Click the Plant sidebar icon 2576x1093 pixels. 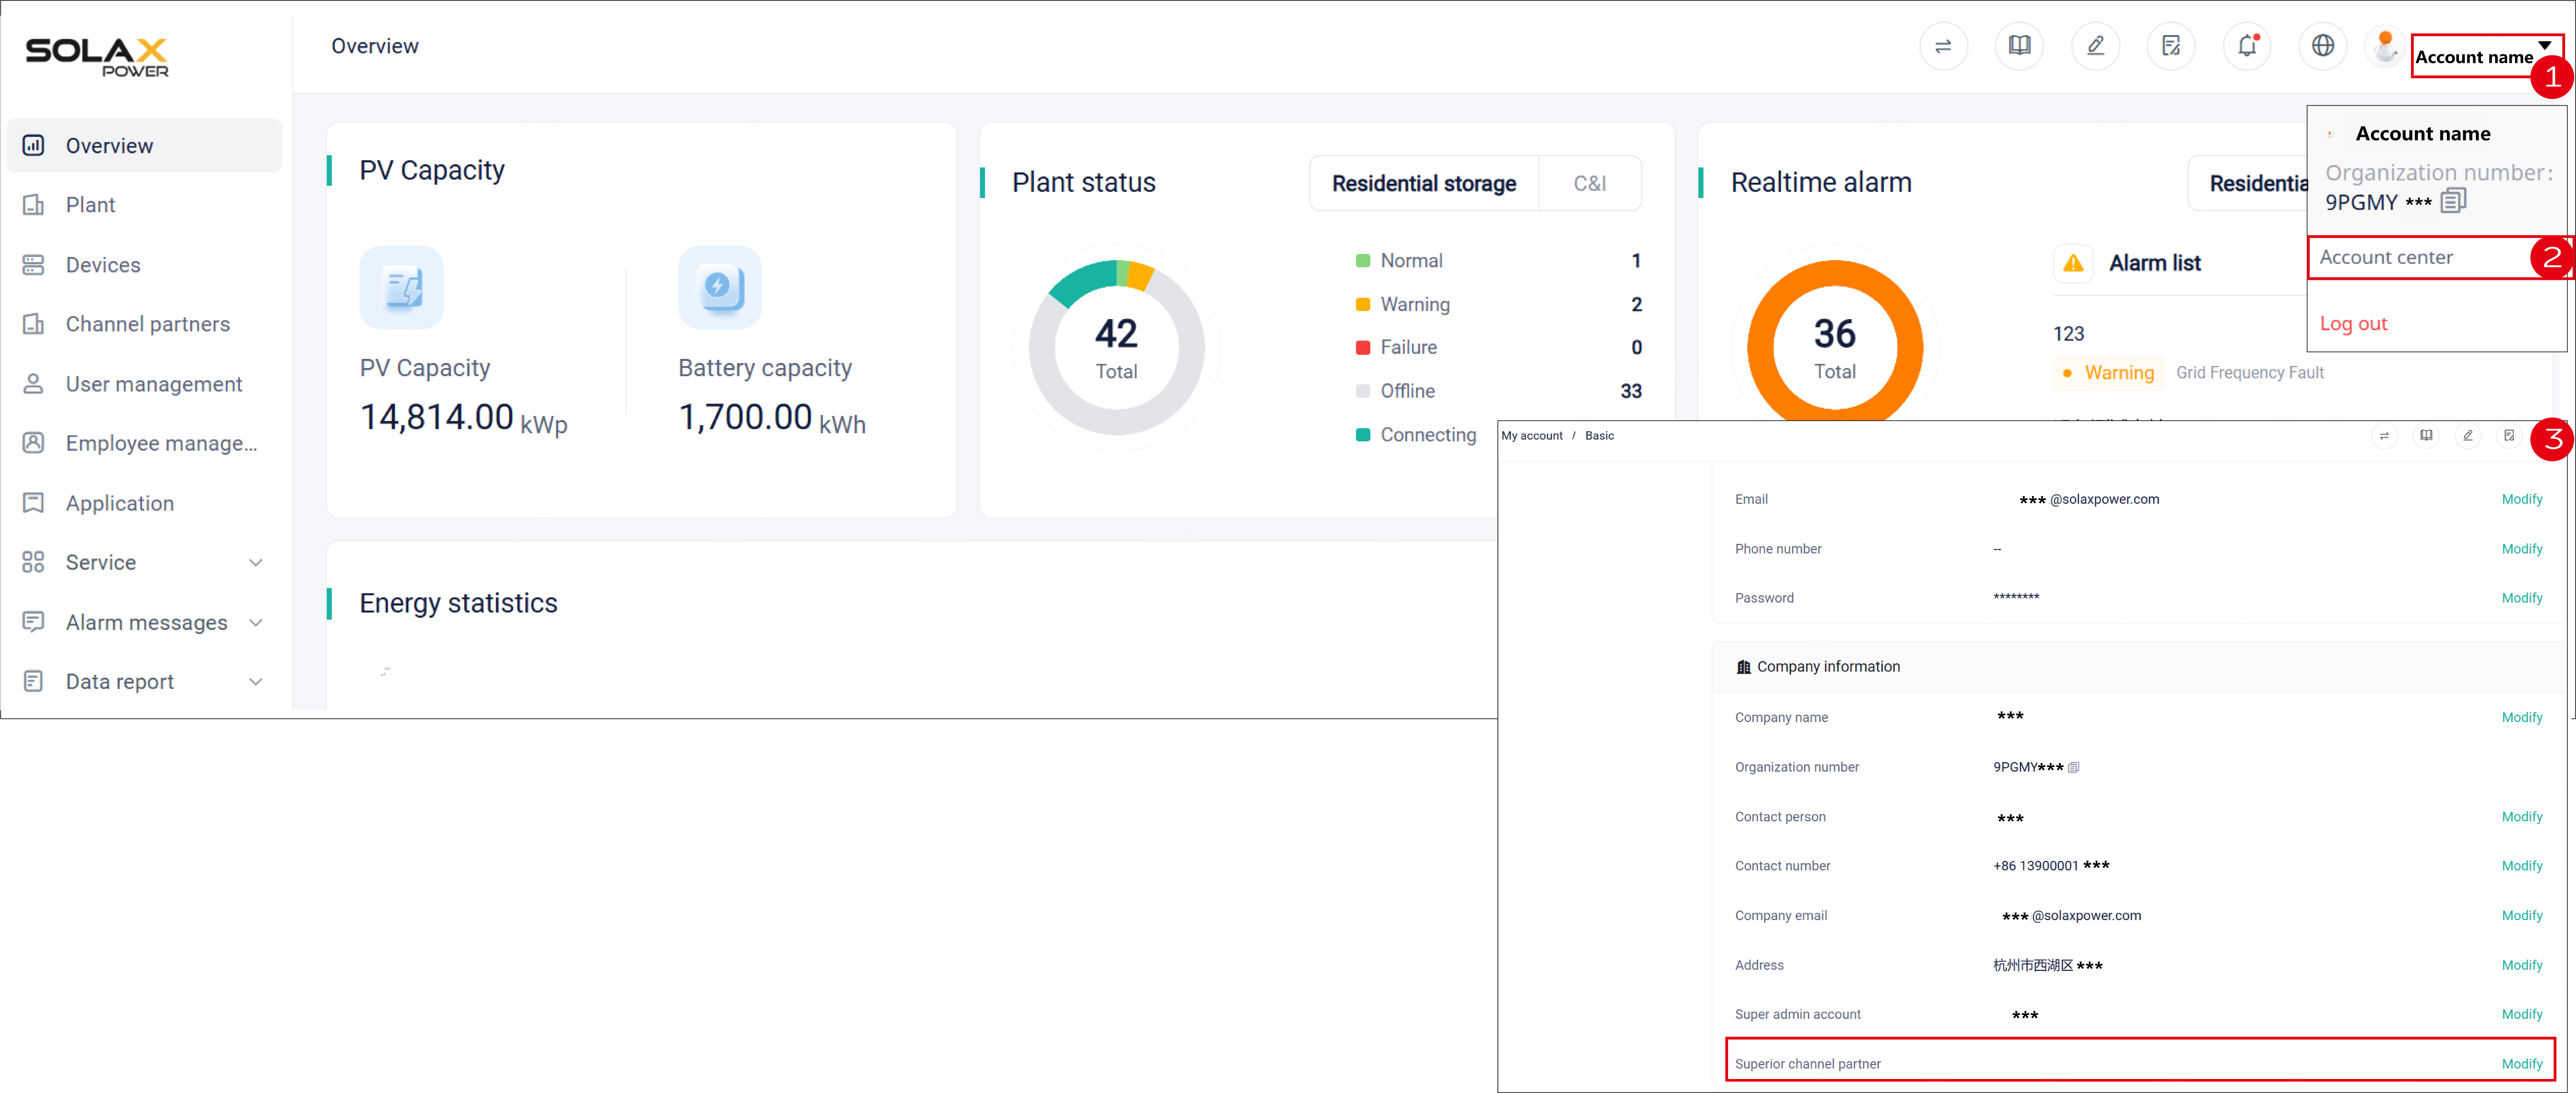33,205
